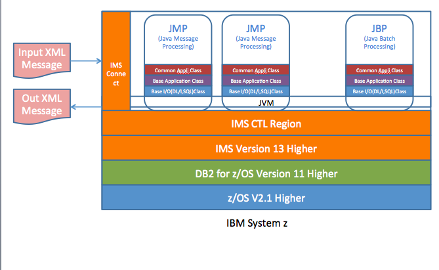Select the Out XML Message shape
Screen dimensions: 439x270
pos(42,106)
